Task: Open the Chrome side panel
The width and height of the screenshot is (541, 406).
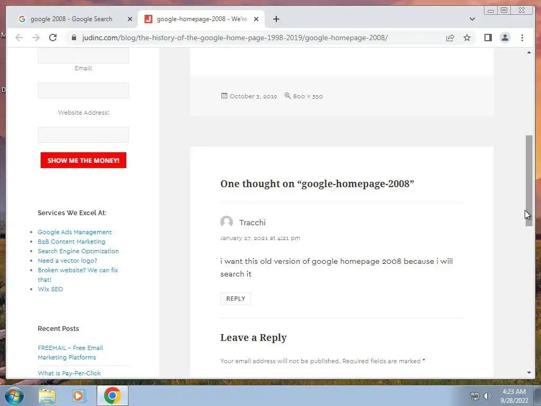Action: pyautogui.click(x=488, y=38)
